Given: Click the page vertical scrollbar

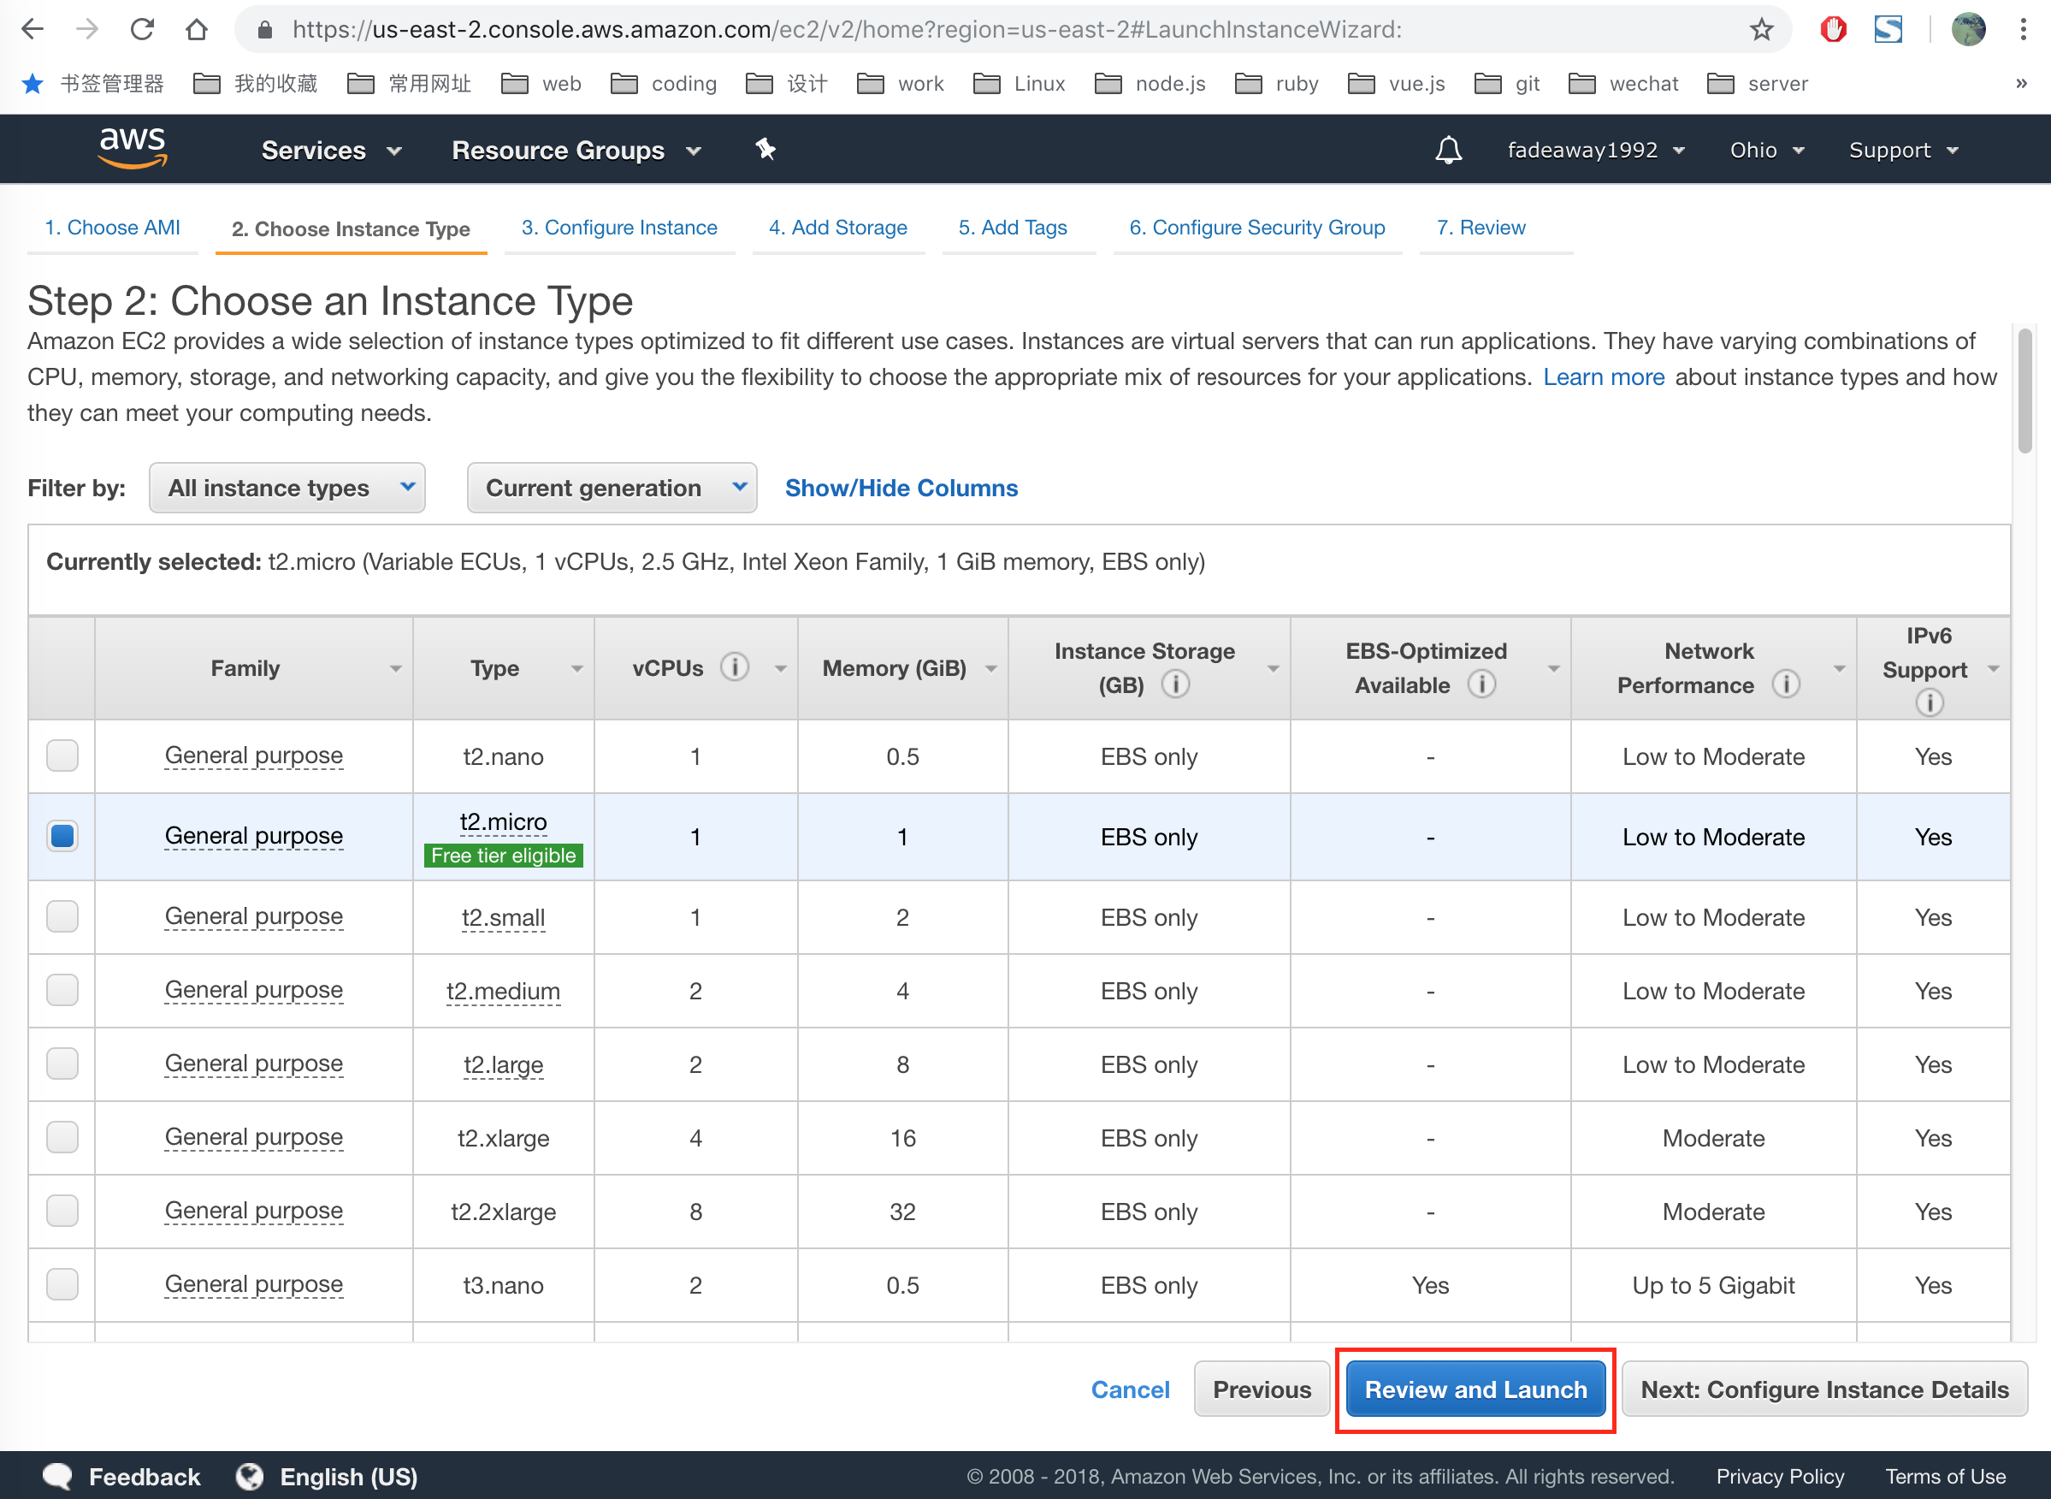Looking at the screenshot, I should pyautogui.click(x=2024, y=390).
